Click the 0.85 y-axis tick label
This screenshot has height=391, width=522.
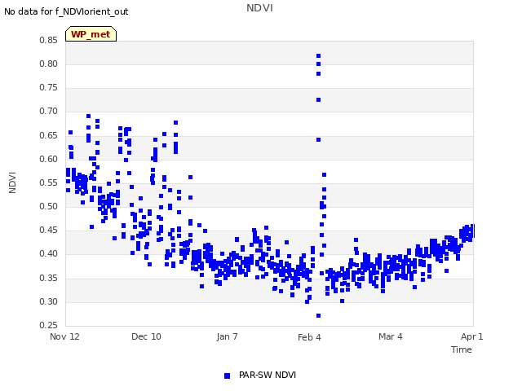(x=48, y=40)
